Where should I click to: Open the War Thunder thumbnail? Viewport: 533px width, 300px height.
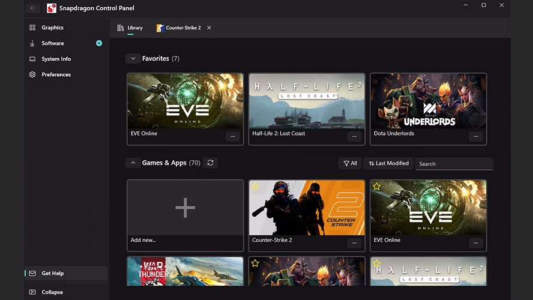[185, 271]
